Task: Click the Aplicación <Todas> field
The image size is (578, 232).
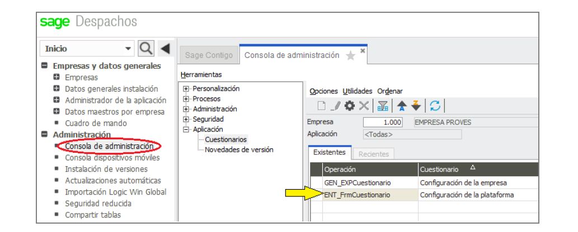Action: pos(412,134)
